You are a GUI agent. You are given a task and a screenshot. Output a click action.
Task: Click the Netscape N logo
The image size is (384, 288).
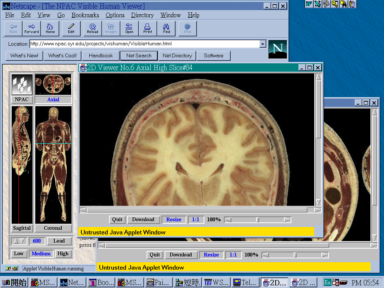[277, 49]
